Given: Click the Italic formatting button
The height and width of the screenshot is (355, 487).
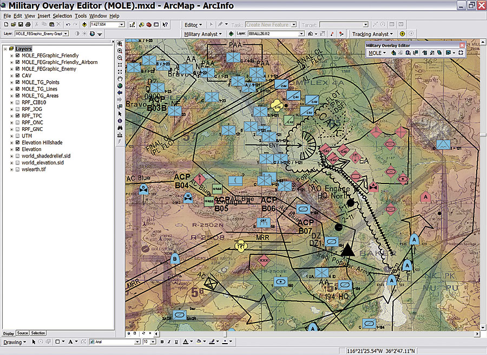Looking at the screenshot, I should click(x=169, y=342).
